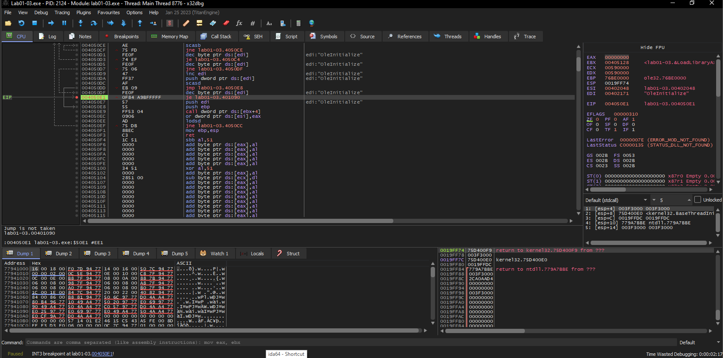The image size is (723, 358).
Task: Toggle breakpoint bullet at address 004050F1
Action: tap(77, 130)
